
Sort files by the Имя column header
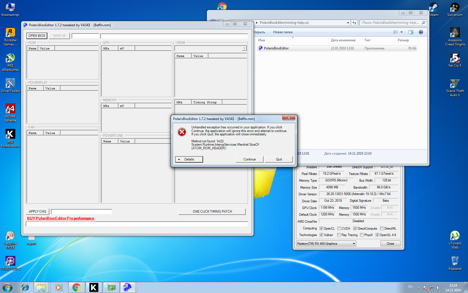tap(292, 40)
